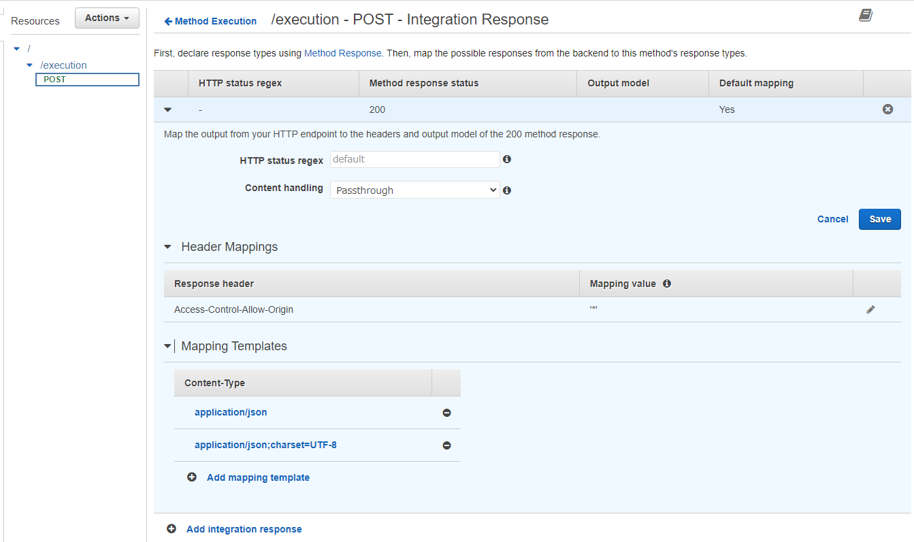Go back via Method Execution link
The width and height of the screenshot is (914, 542).
pos(210,21)
